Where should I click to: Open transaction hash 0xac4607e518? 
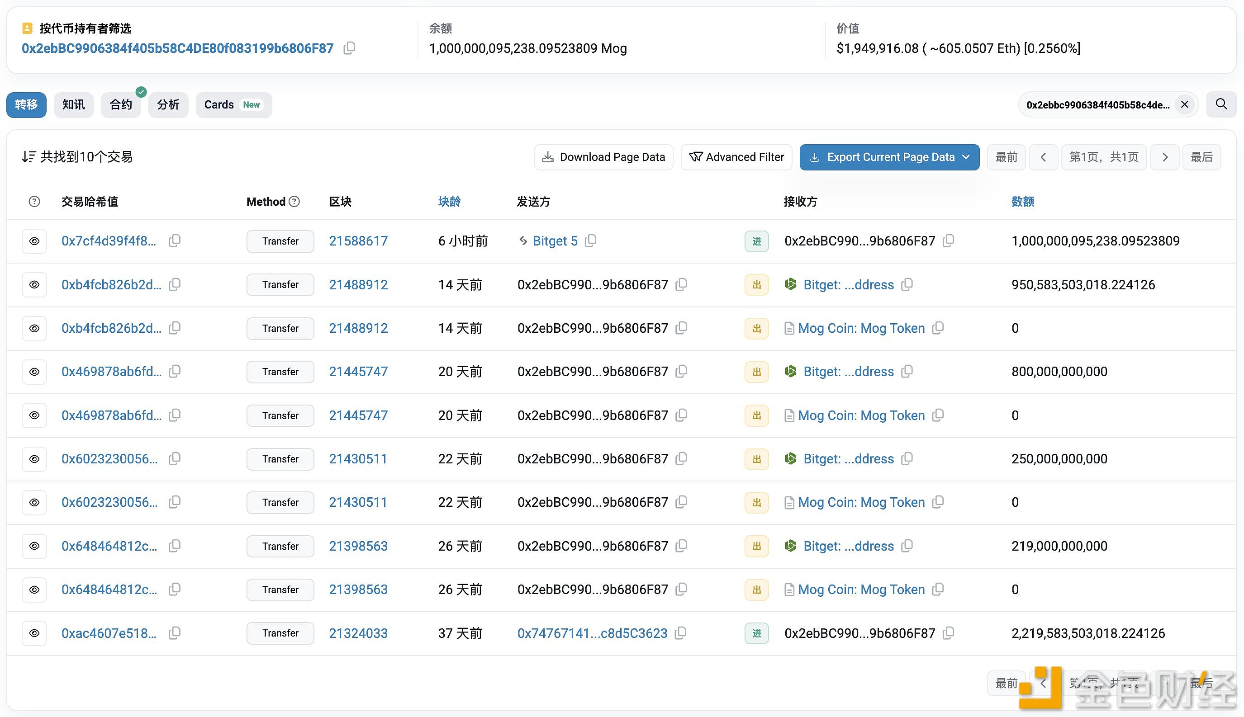109,633
